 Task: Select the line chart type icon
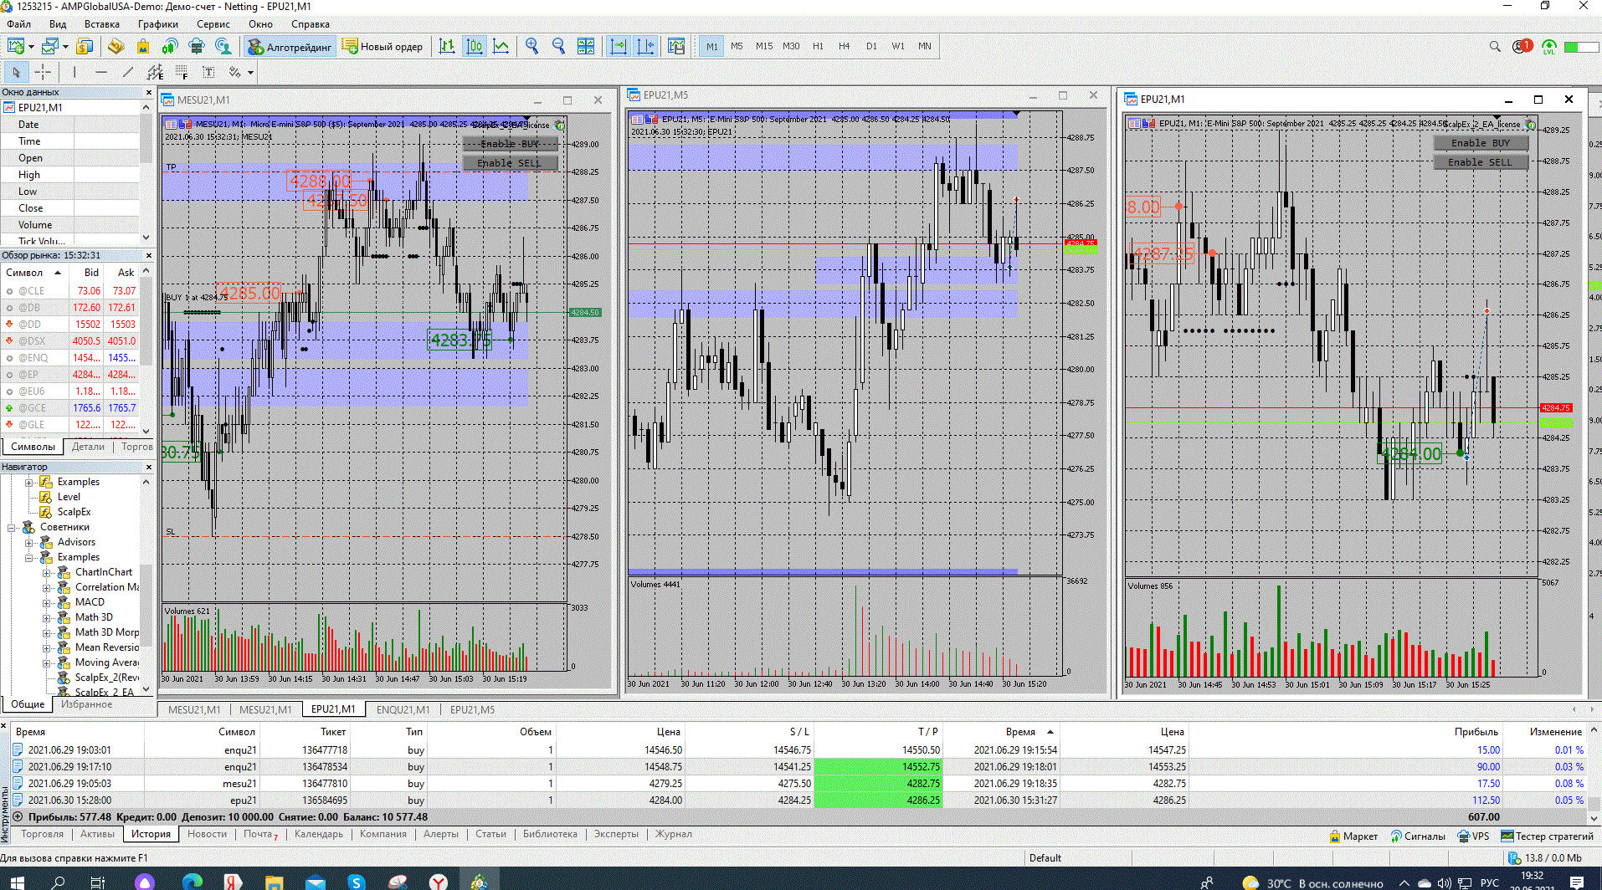(x=501, y=47)
